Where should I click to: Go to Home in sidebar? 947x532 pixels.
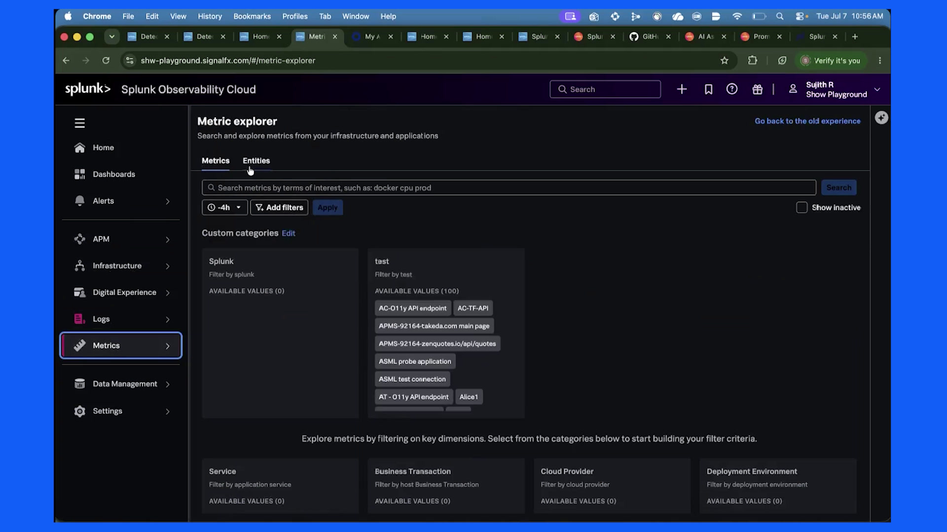click(x=103, y=148)
